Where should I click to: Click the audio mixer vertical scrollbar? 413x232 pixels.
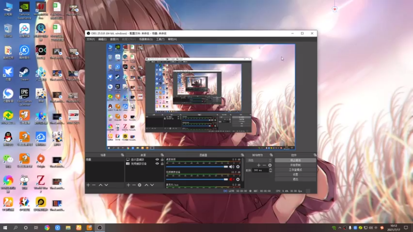click(242, 170)
